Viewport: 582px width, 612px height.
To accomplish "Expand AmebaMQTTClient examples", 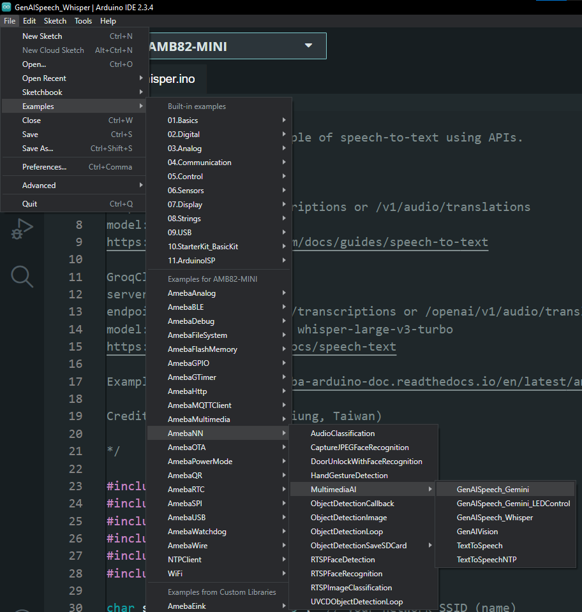I will [219, 406].
